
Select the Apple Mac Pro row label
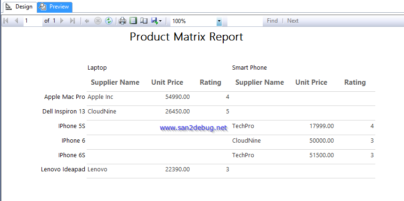pos(65,97)
